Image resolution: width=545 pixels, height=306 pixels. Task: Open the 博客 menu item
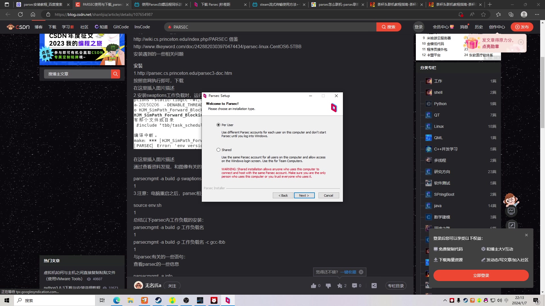[39, 27]
